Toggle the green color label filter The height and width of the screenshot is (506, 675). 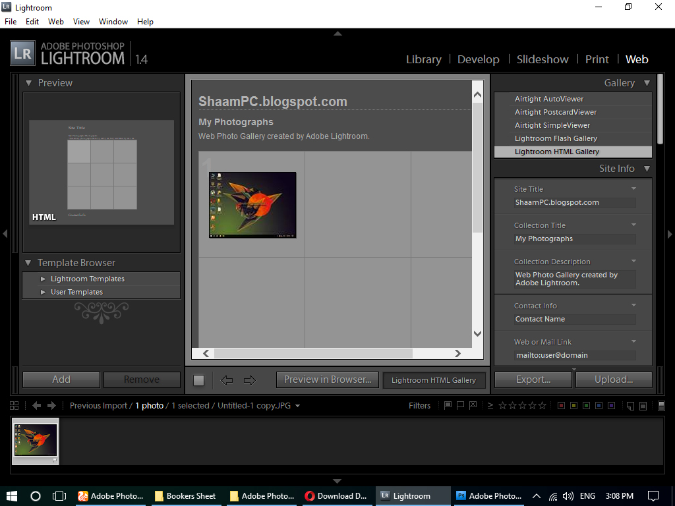click(x=586, y=406)
